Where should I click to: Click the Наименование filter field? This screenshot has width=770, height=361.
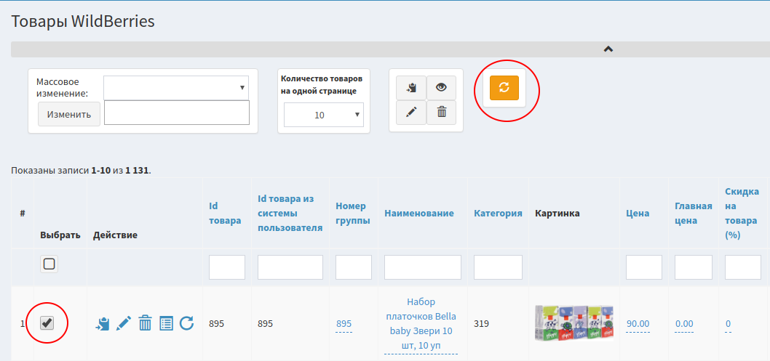point(423,267)
